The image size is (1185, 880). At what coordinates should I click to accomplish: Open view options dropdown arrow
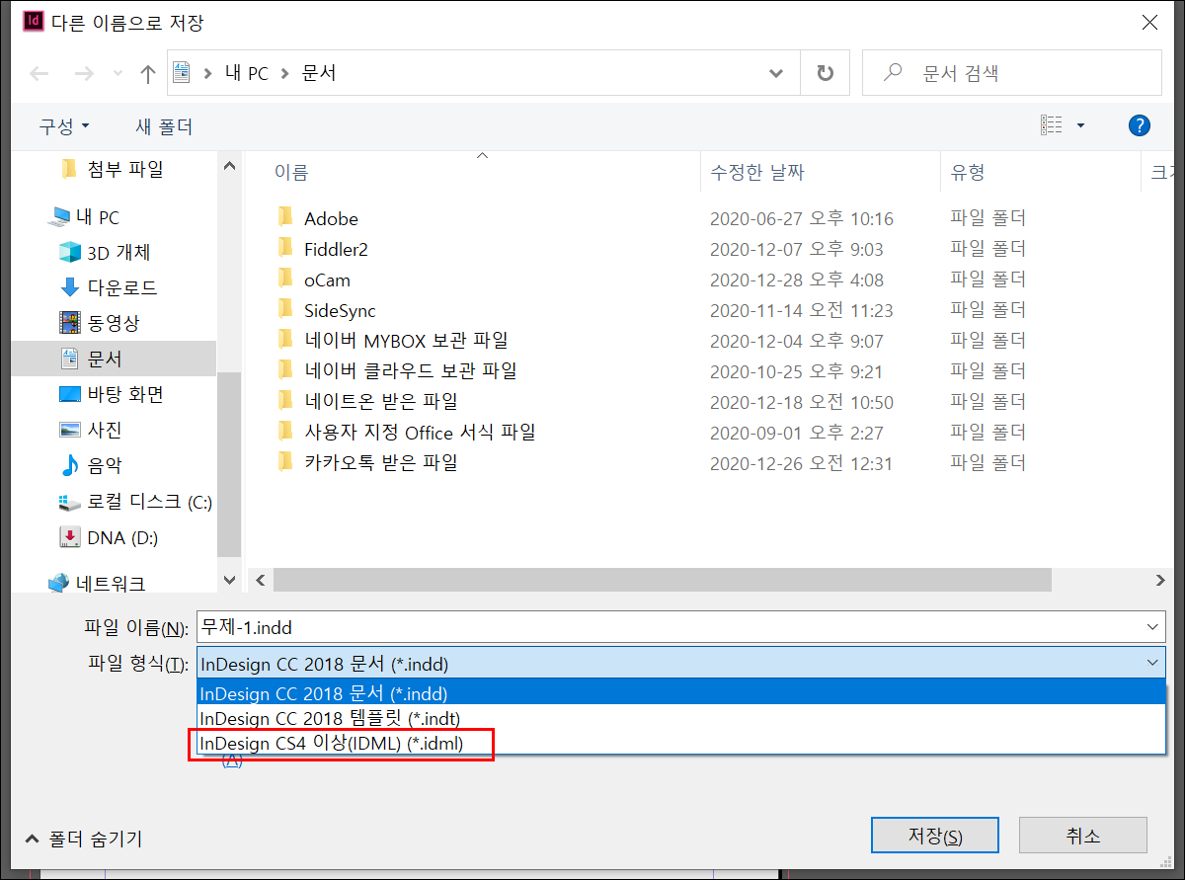(1080, 125)
